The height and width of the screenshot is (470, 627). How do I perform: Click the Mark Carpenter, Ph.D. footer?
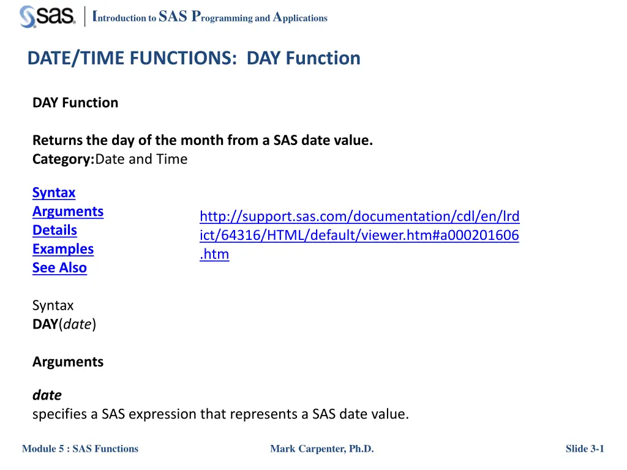(x=322, y=449)
